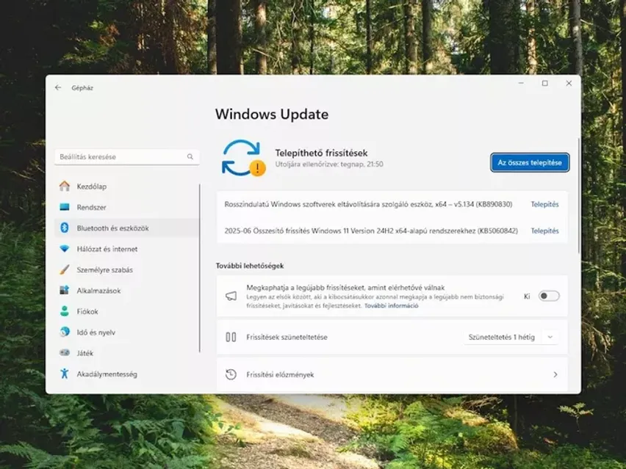Click the Frissítések szüneteltetése label
Screen dimensions: 626x469
tap(287, 337)
